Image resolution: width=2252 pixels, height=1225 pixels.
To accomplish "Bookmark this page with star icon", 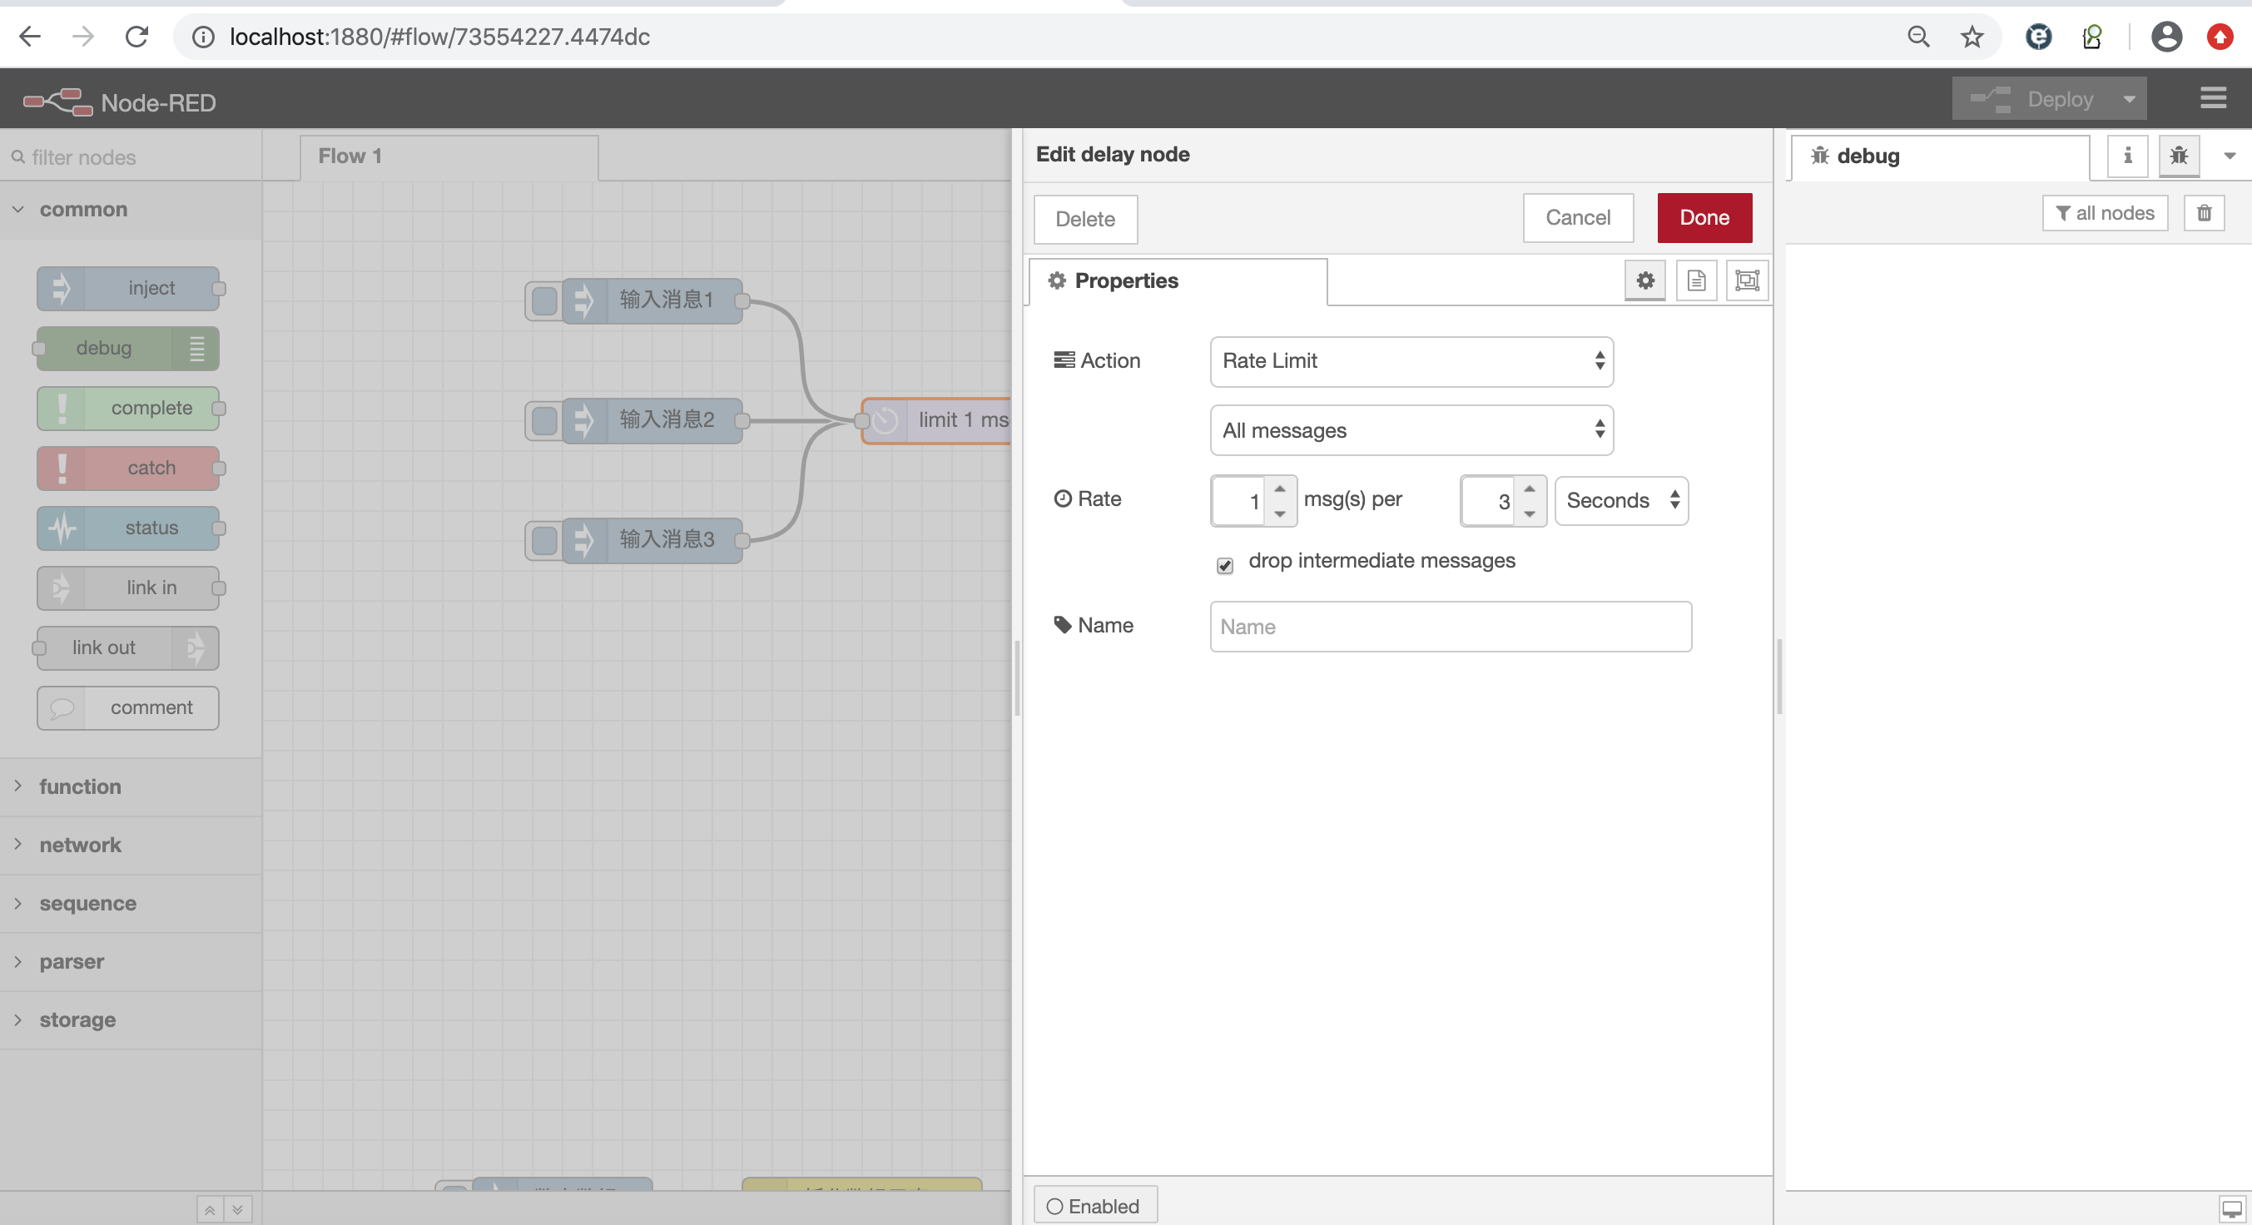I will click(1972, 37).
